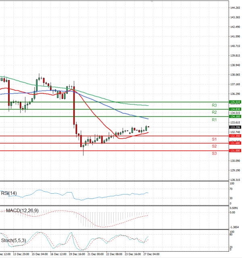Viewport: 242px width, 258px height.
Task: Click the 144.265 price axis value
Action: tap(235, 8)
